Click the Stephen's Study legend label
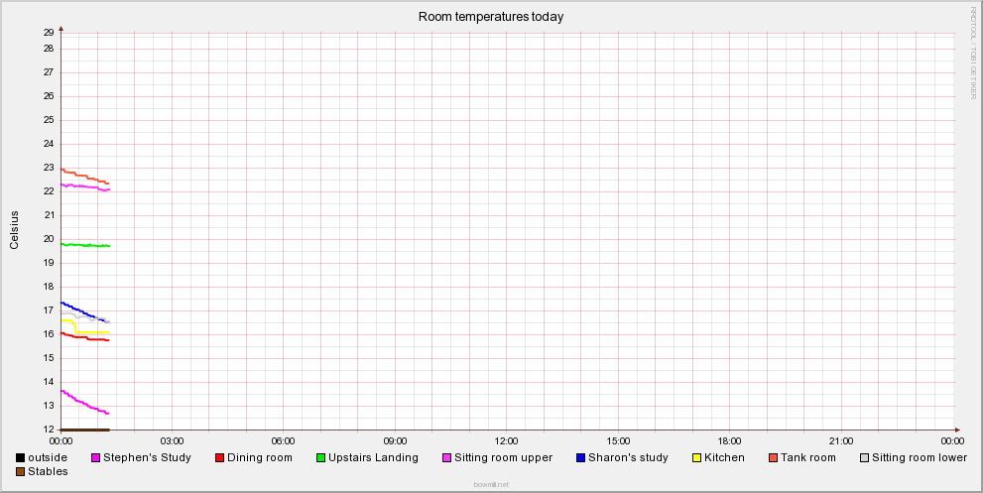This screenshot has height=493, width=983. [x=148, y=457]
